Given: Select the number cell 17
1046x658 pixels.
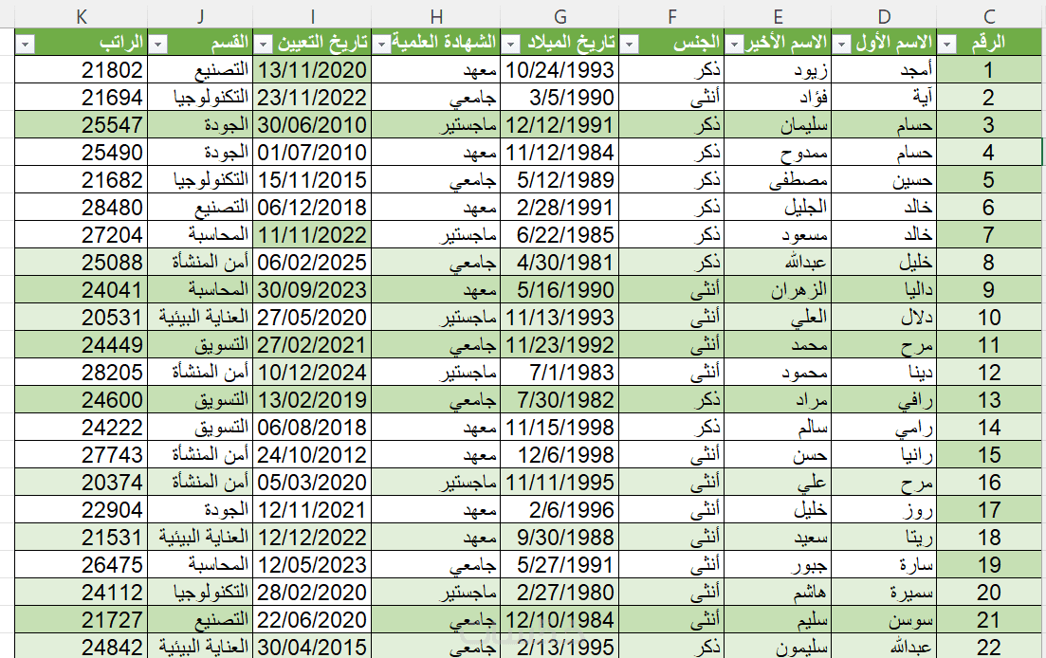Looking at the screenshot, I should point(989,510).
